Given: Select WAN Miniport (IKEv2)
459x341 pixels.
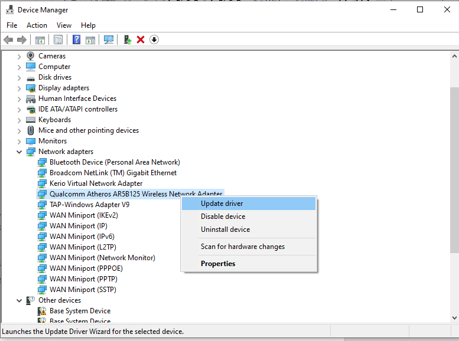Looking at the screenshot, I should [84, 215].
